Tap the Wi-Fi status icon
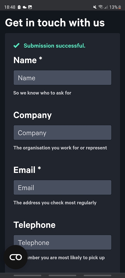The width and height of the screenshot is (125, 278). coord(101,7)
